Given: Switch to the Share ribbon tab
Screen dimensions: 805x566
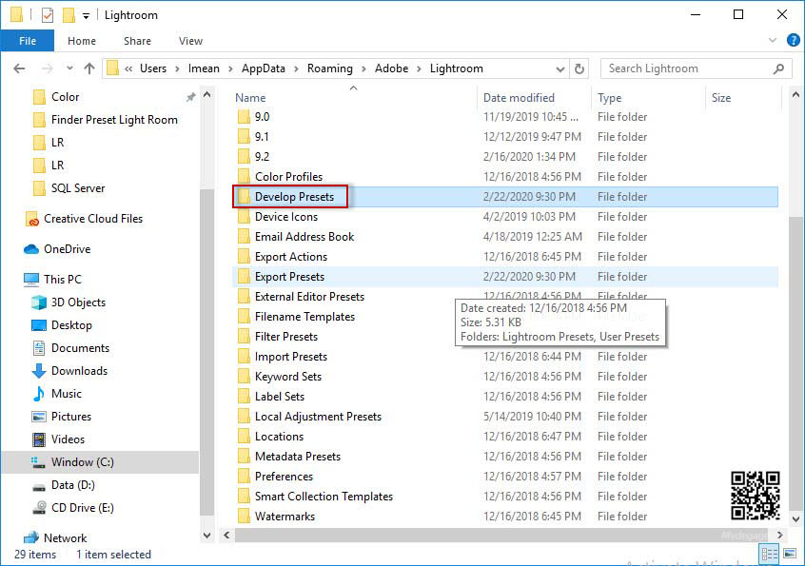Looking at the screenshot, I should 137,41.
